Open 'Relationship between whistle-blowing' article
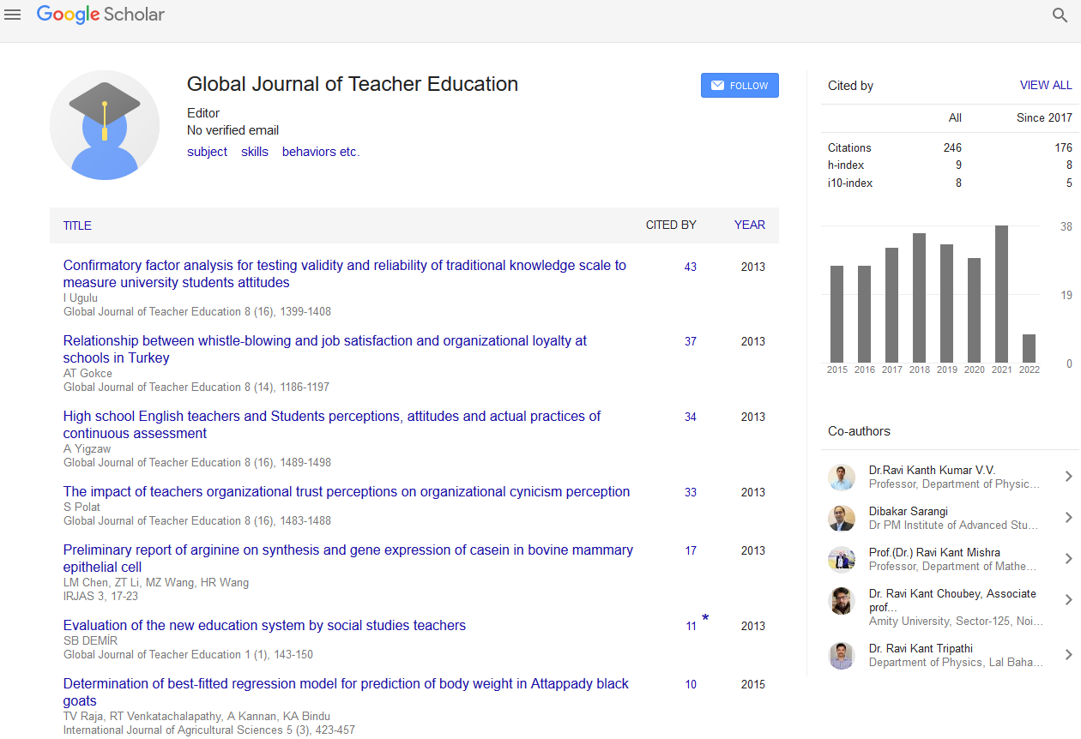 [325, 349]
